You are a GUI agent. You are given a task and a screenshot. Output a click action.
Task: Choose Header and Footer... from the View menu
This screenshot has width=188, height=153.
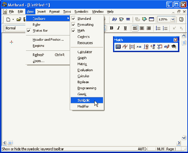[x=48, y=40]
